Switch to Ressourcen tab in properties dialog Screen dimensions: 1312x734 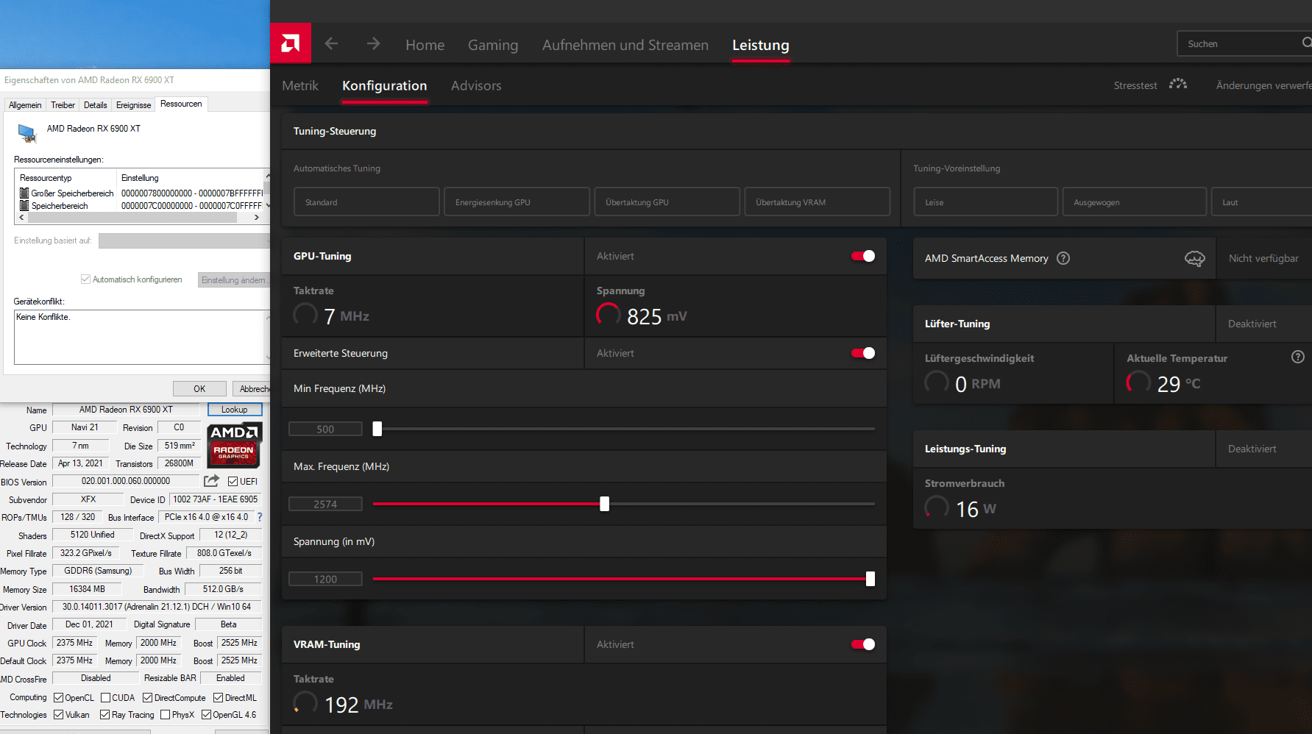click(181, 104)
